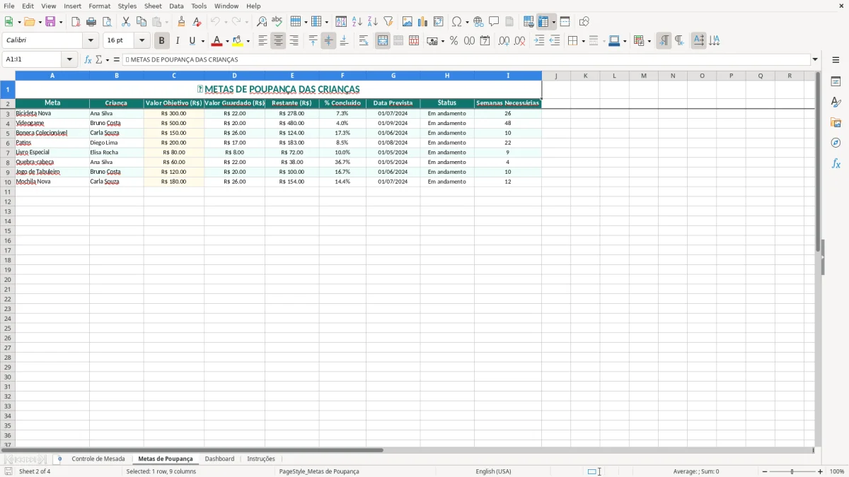Toggle Align Left
The image size is (849, 477).
[x=263, y=41]
